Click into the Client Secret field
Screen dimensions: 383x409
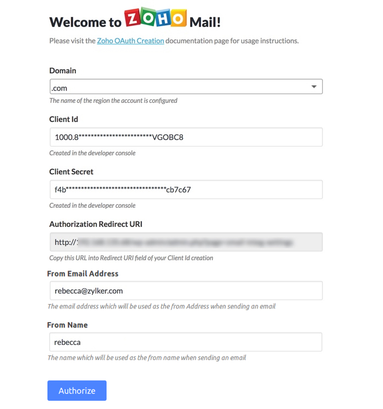pyautogui.click(x=186, y=190)
